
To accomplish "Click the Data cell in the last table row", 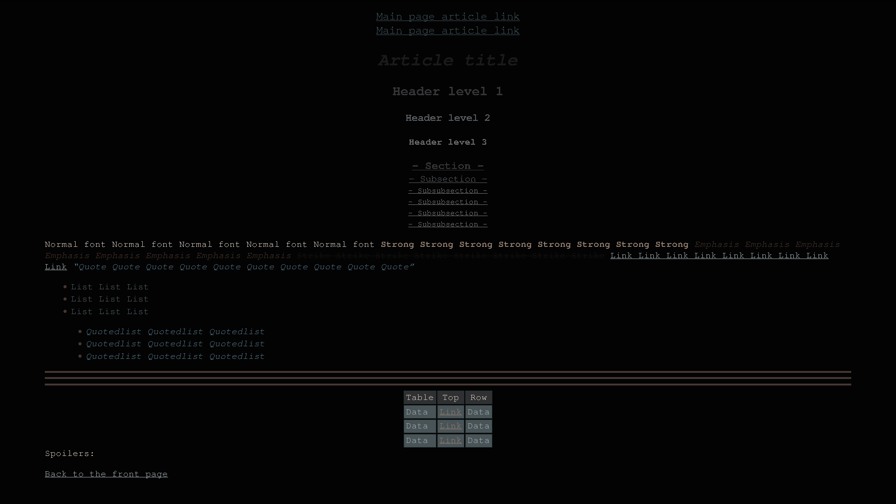I will tap(418, 441).
